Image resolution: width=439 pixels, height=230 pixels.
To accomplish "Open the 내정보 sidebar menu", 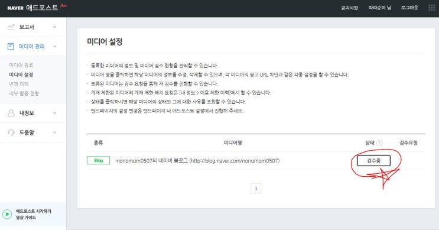I will coord(27,113).
